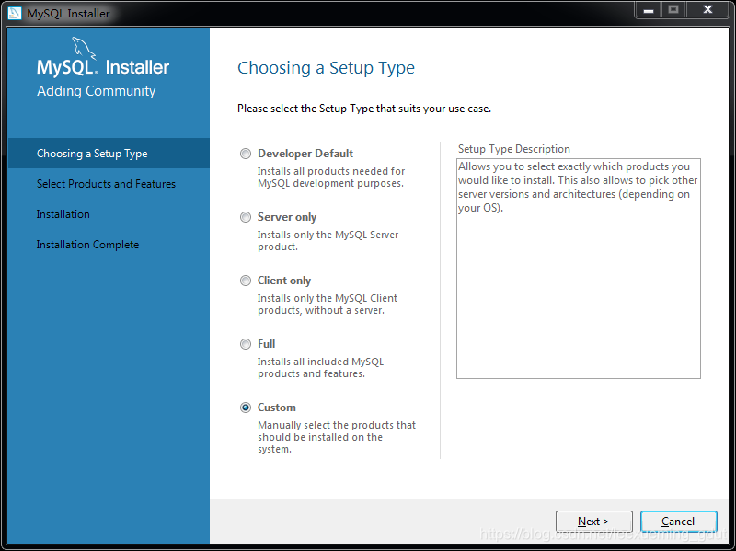736x551 pixels.
Task: Select the Server only setup type
Action: [x=246, y=216]
